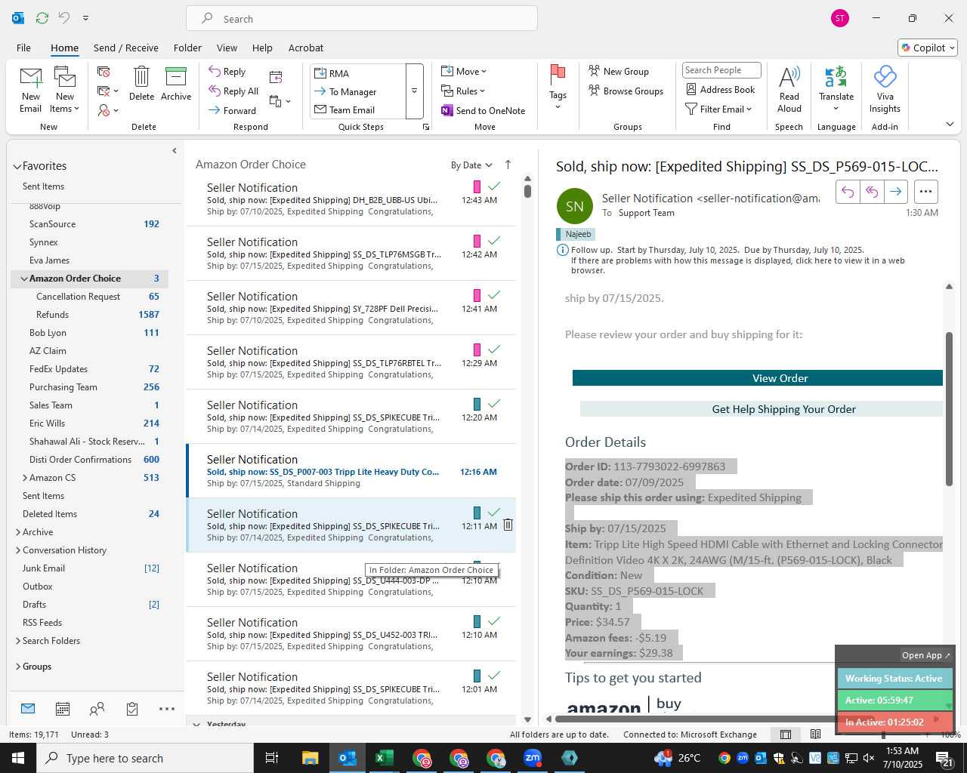Switch to Normal view in status bar
The height and width of the screenshot is (773, 967).
786,735
